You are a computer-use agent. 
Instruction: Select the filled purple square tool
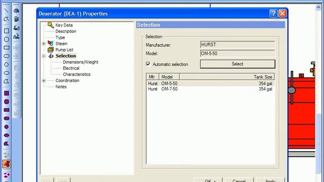pyautogui.click(x=7, y=93)
